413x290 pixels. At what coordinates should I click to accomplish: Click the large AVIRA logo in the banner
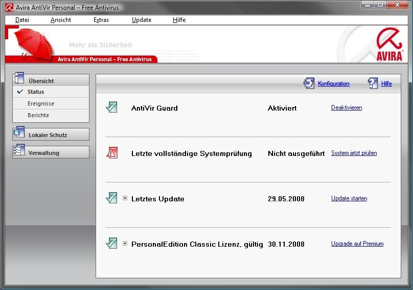pyautogui.click(x=389, y=44)
